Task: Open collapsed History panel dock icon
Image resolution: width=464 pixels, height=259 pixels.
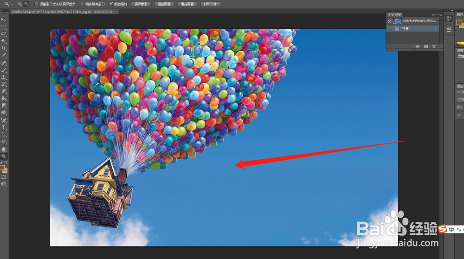Action: click(449, 19)
